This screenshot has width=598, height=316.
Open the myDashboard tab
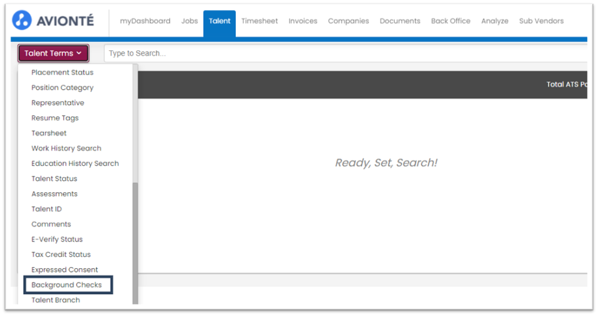pos(145,21)
